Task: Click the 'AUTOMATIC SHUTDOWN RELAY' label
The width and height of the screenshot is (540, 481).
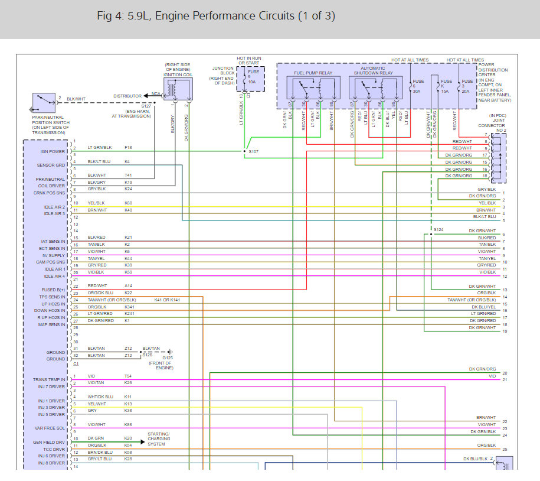Action: [x=374, y=71]
